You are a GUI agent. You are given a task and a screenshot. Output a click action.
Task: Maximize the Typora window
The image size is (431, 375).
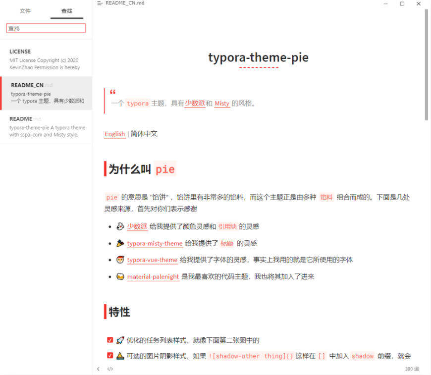[x=402, y=3]
